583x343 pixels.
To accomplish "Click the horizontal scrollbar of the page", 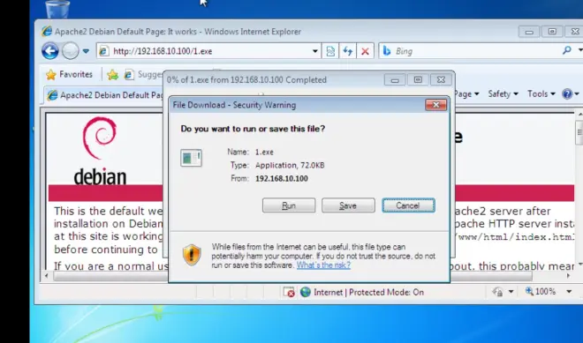I will coord(294,276).
